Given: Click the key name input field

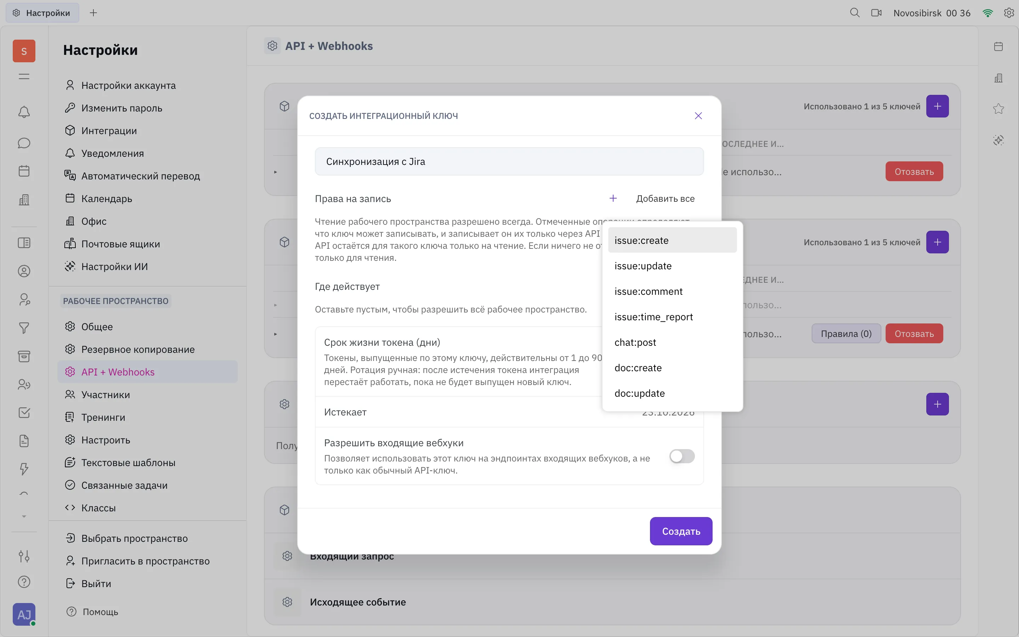Looking at the screenshot, I should 509,161.
